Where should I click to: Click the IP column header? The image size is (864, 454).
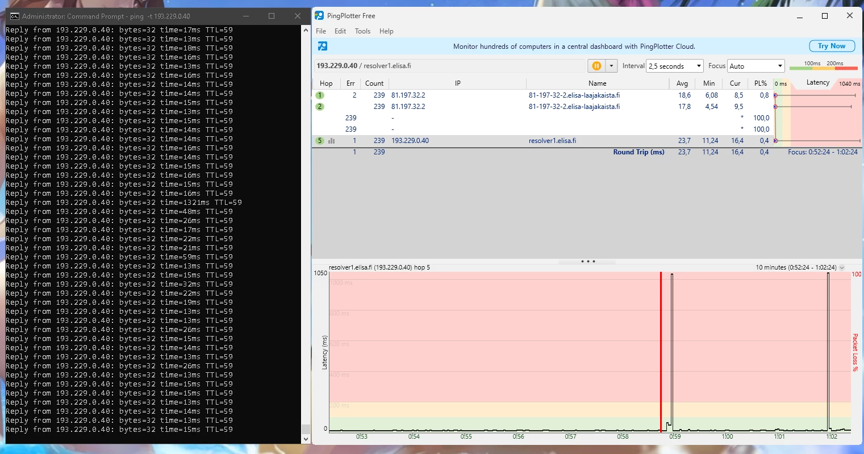pos(457,83)
